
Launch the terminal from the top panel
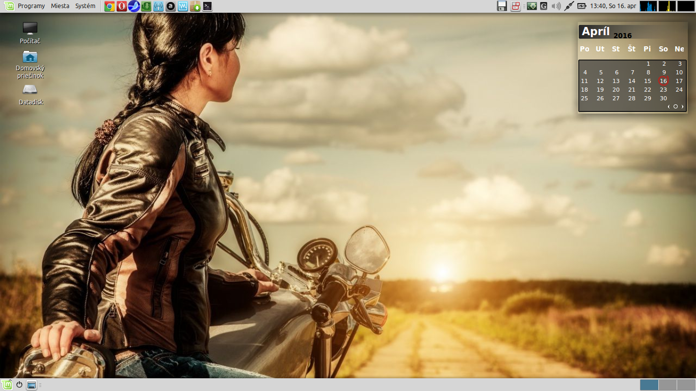(x=207, y=6)
